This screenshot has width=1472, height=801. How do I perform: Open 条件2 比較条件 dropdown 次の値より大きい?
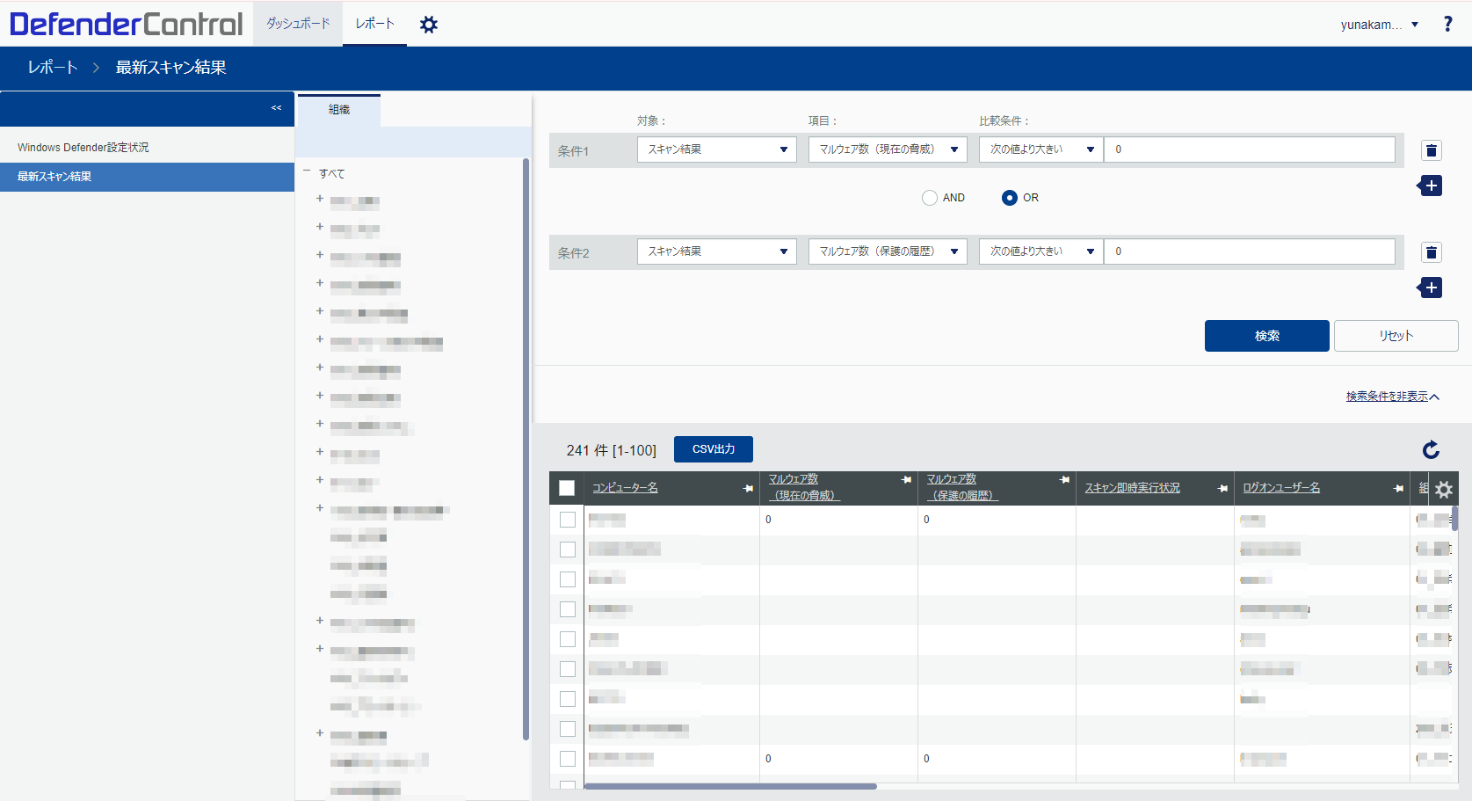click(1041, 251)
